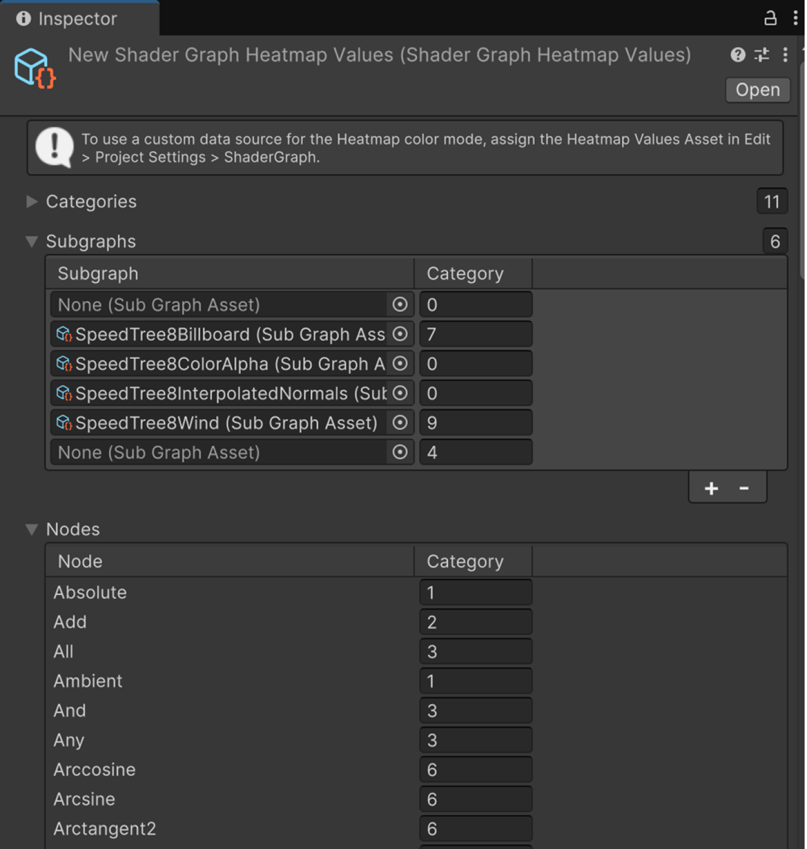Remove subgraph entry with minus button
Screen dimensions: 807x849
(x=744, y=488)
